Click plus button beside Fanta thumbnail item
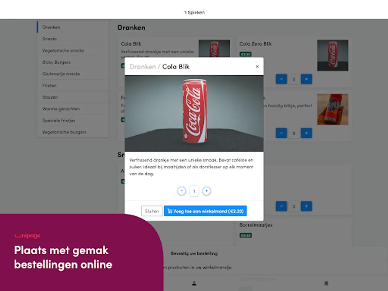388x291 pixels. tap(307, 133)
